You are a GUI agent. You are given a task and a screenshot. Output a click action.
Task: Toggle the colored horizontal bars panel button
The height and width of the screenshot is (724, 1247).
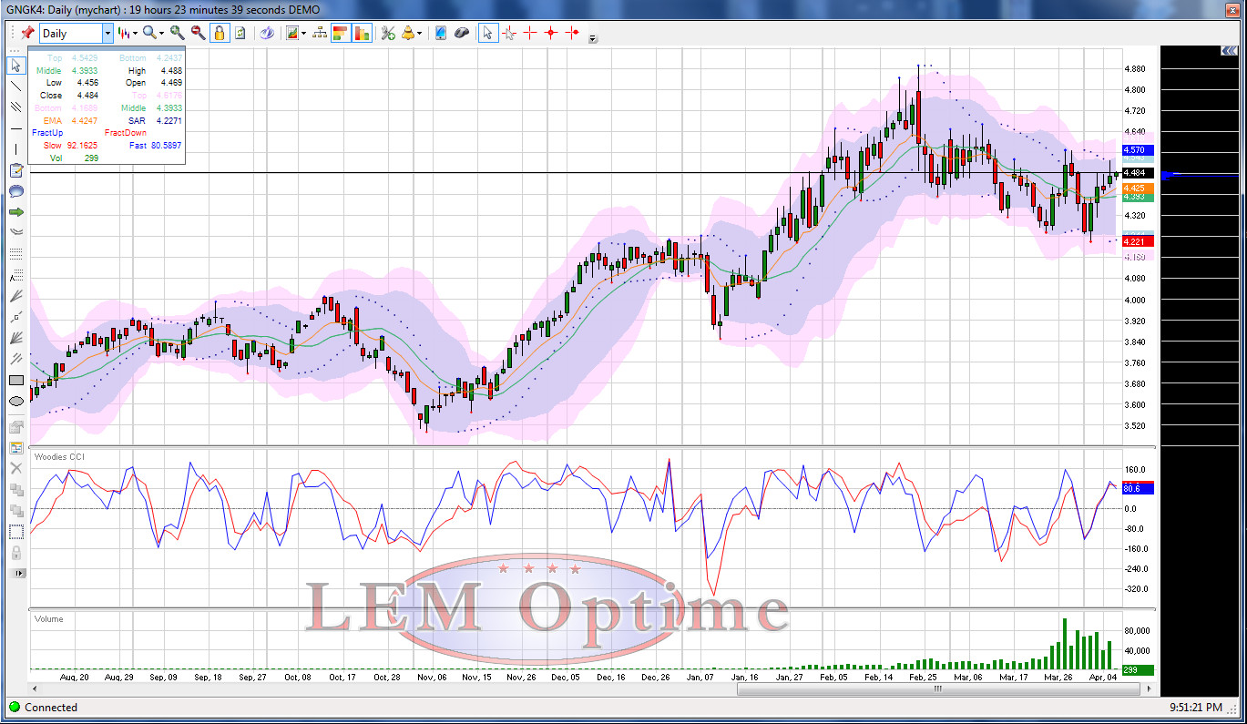pyautogui.click(x=341, y=33)
